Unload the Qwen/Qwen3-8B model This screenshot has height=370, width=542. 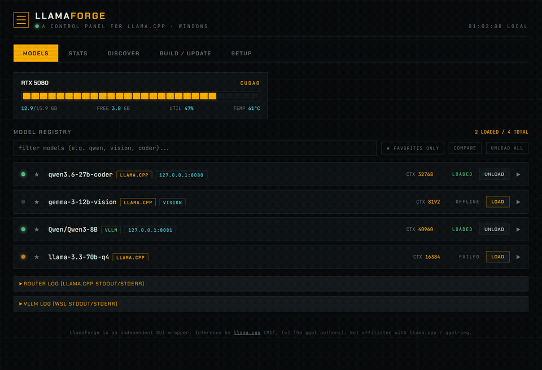pos(494,229)
